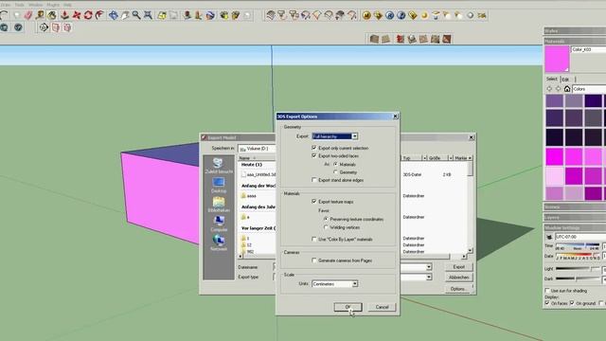Viewport: 606px width, 341px height.
Task: Select the Eraser tool
Action: click(x=28, y=15)
